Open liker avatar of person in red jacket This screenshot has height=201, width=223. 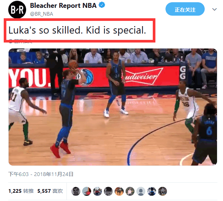(x=97, y=191)
